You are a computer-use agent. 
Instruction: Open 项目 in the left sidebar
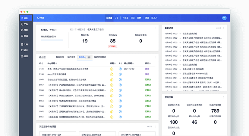(24, 30)
